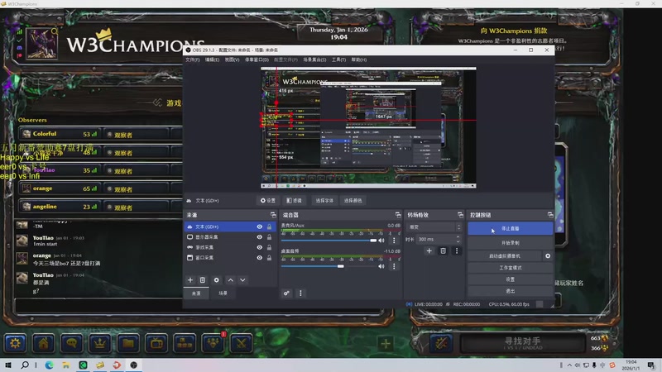Open 文件(F) menu in OBS

click(x=193, y=60)
